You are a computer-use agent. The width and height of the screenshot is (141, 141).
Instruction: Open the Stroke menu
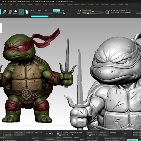(x=83, y=4)
